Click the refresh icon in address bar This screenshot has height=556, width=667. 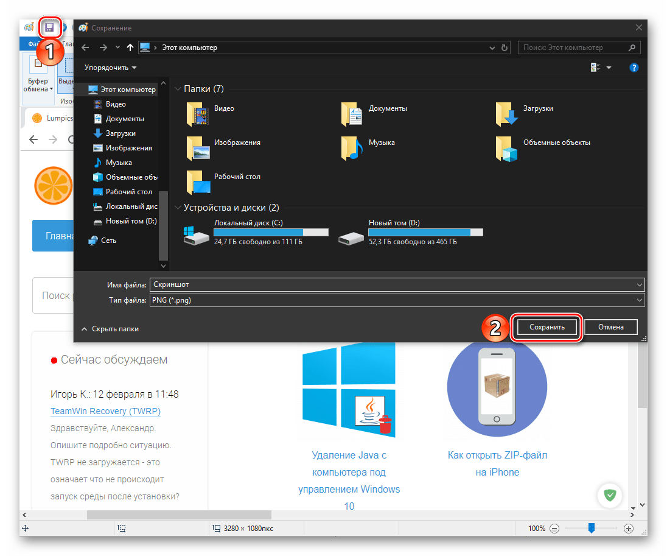(505, 48)
